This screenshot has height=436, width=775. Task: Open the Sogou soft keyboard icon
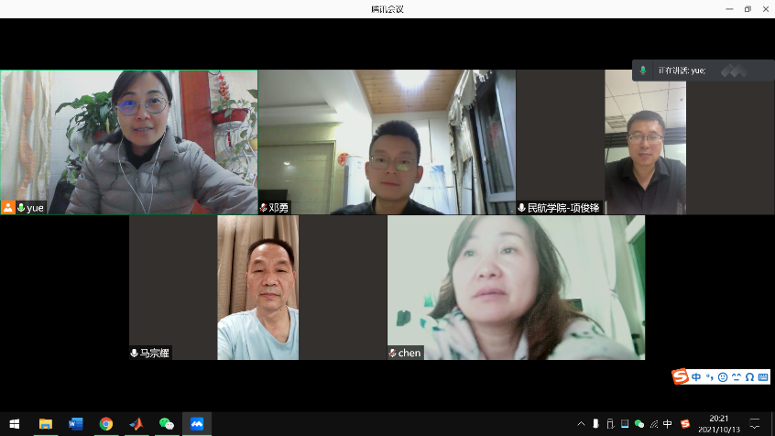coord(762,376)
